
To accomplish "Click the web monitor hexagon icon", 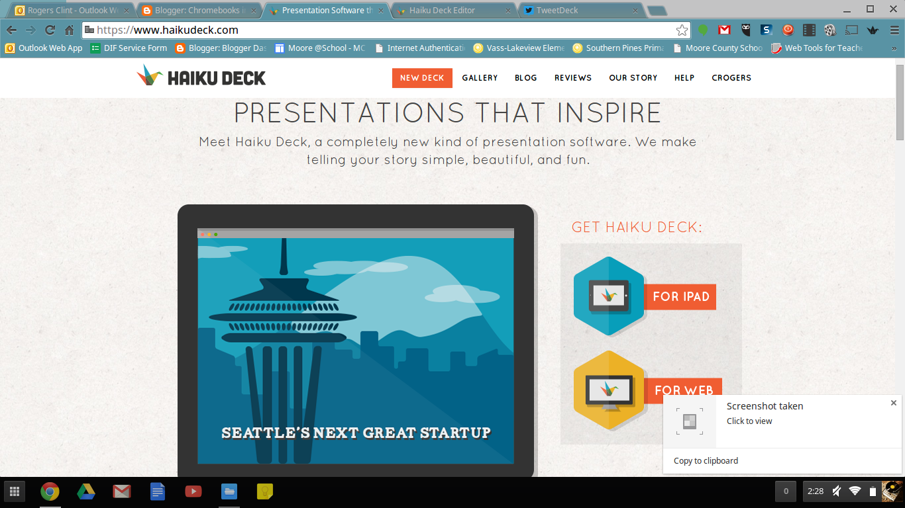I will click(608, 390).
